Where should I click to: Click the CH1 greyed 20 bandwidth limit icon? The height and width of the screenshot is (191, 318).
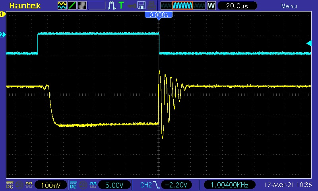click(x=19, y=185)
